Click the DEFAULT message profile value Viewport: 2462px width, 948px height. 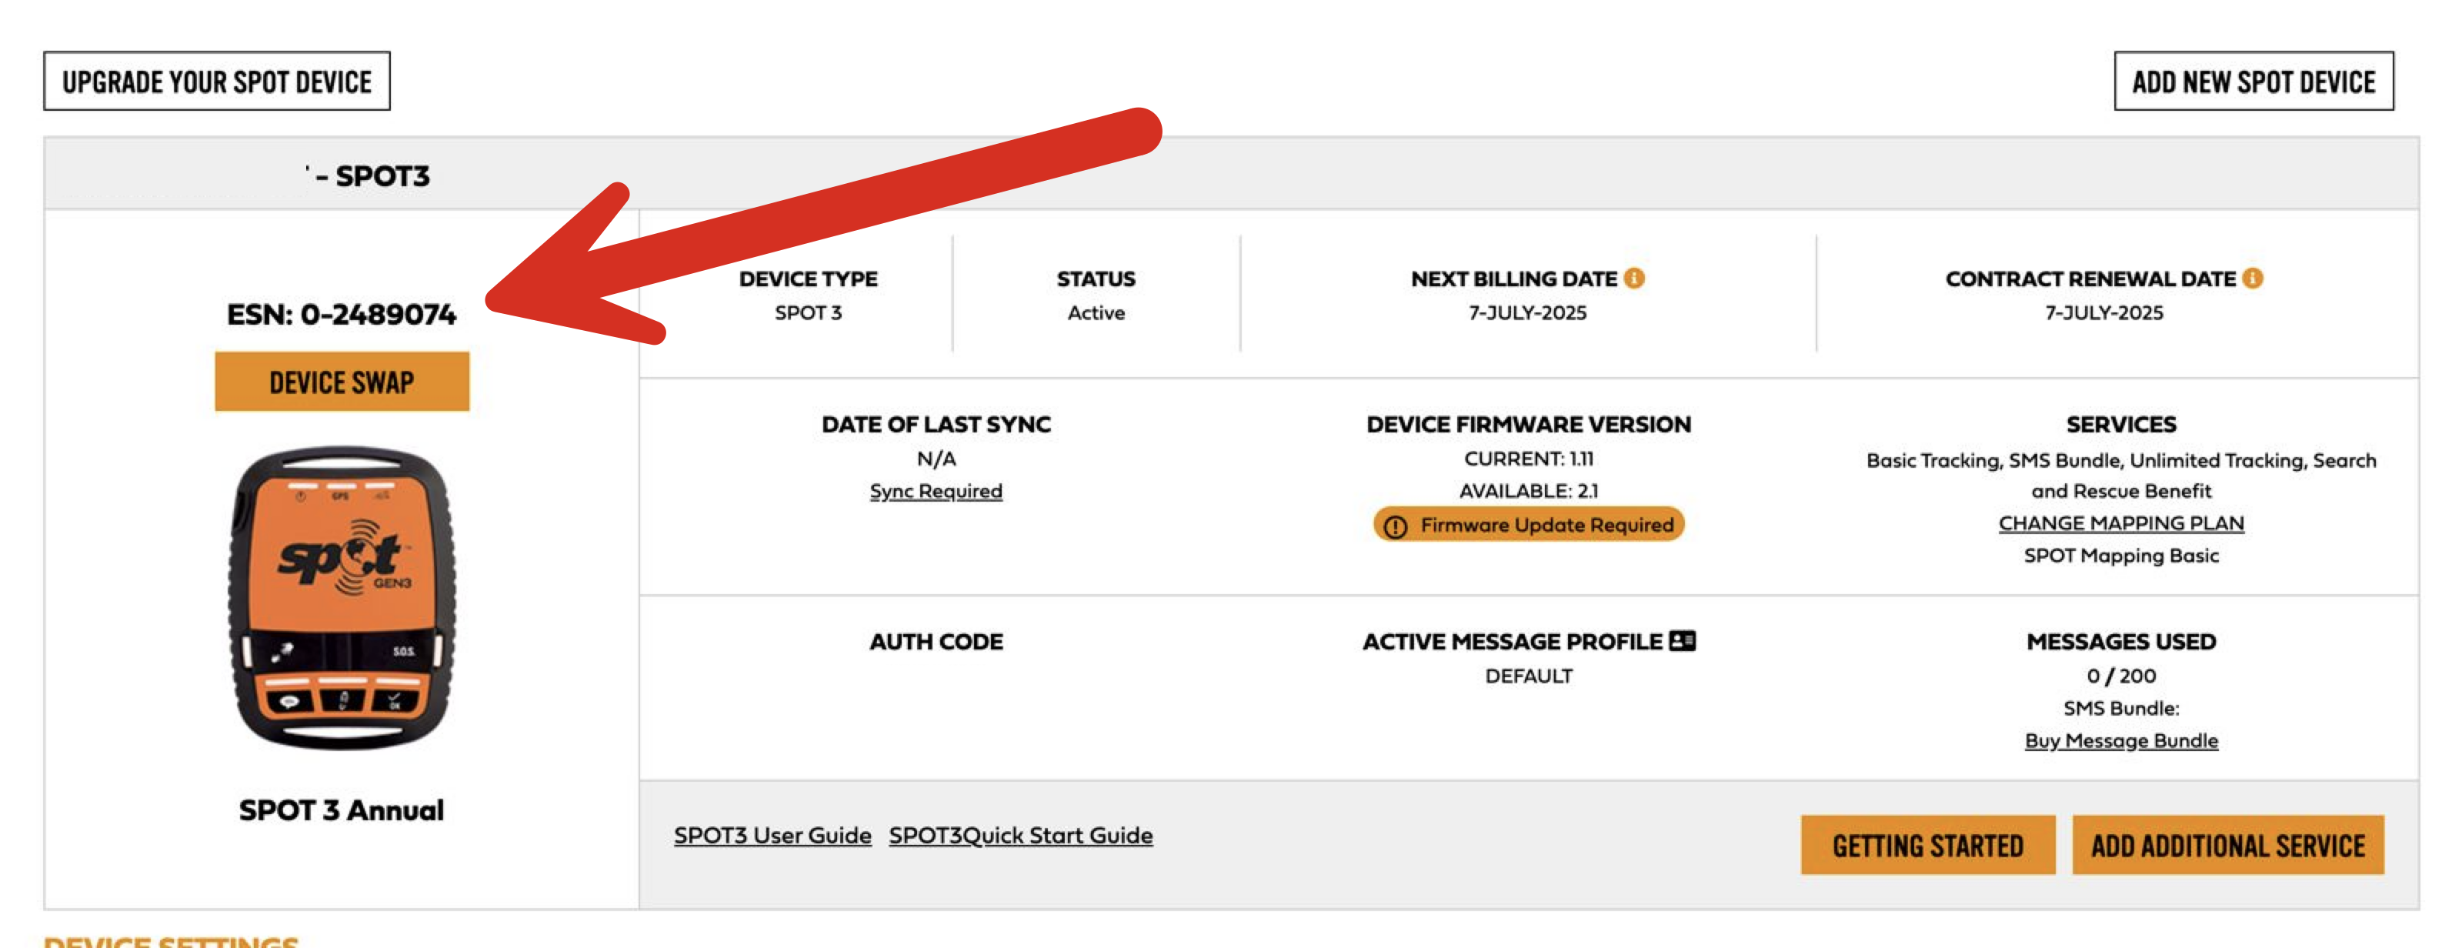coord(1528,676)
